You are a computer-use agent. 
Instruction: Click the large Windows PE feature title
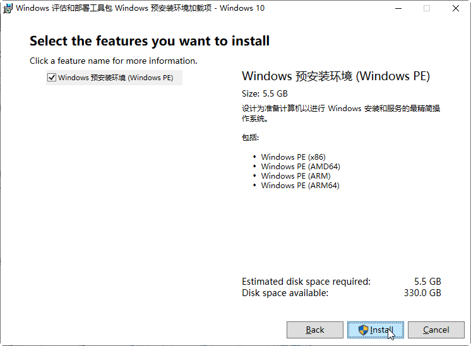(335, 76)
